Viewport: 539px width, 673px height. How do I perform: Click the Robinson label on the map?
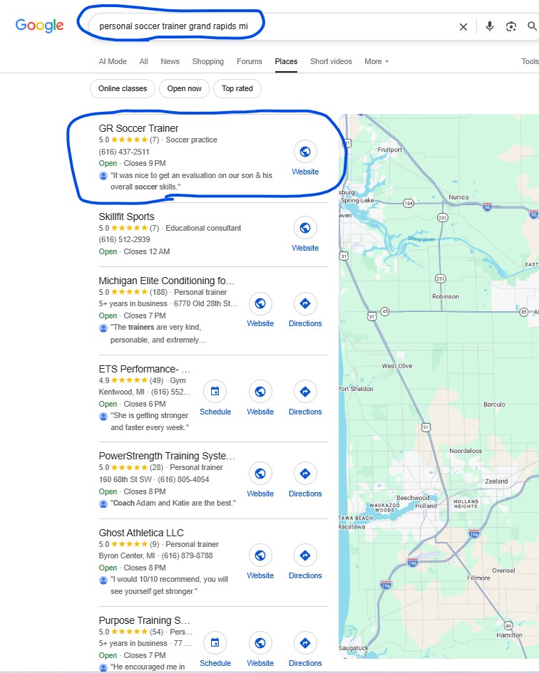pos(446,296)
